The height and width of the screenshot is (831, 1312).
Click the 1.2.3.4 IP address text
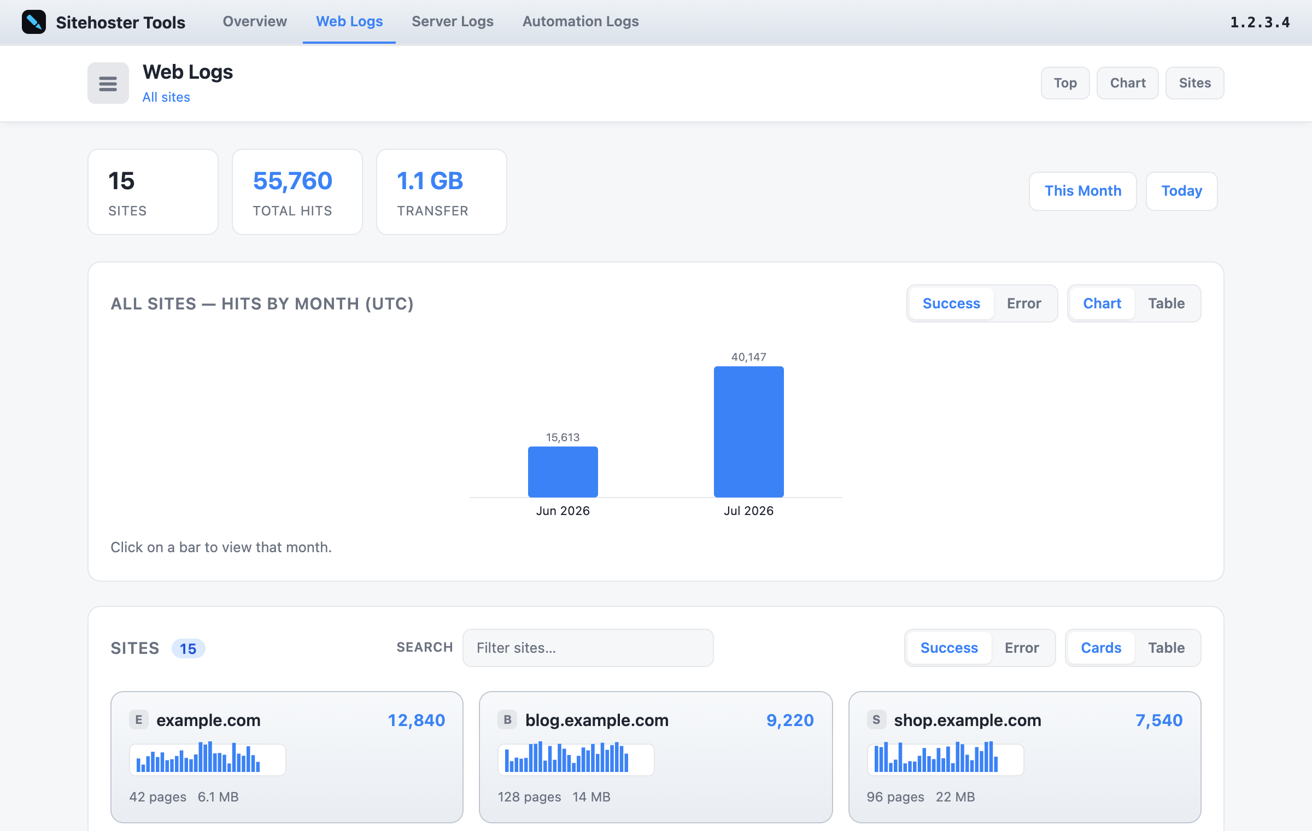[x=1260, y=22]
